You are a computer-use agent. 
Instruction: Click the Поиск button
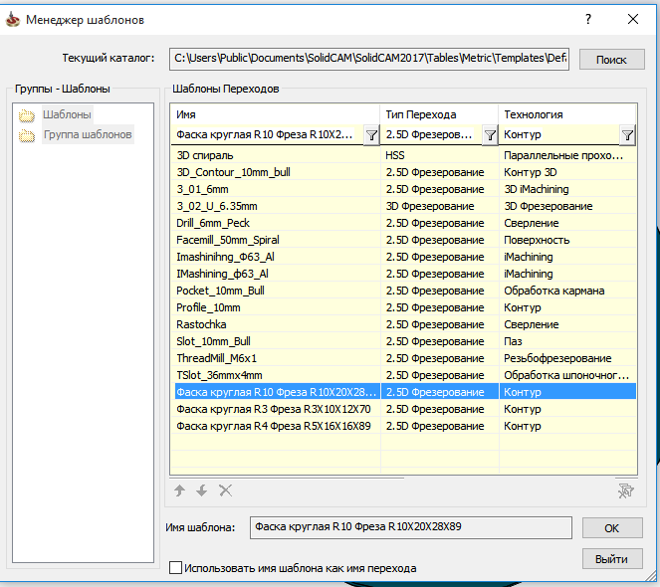[x=611, y=60]
